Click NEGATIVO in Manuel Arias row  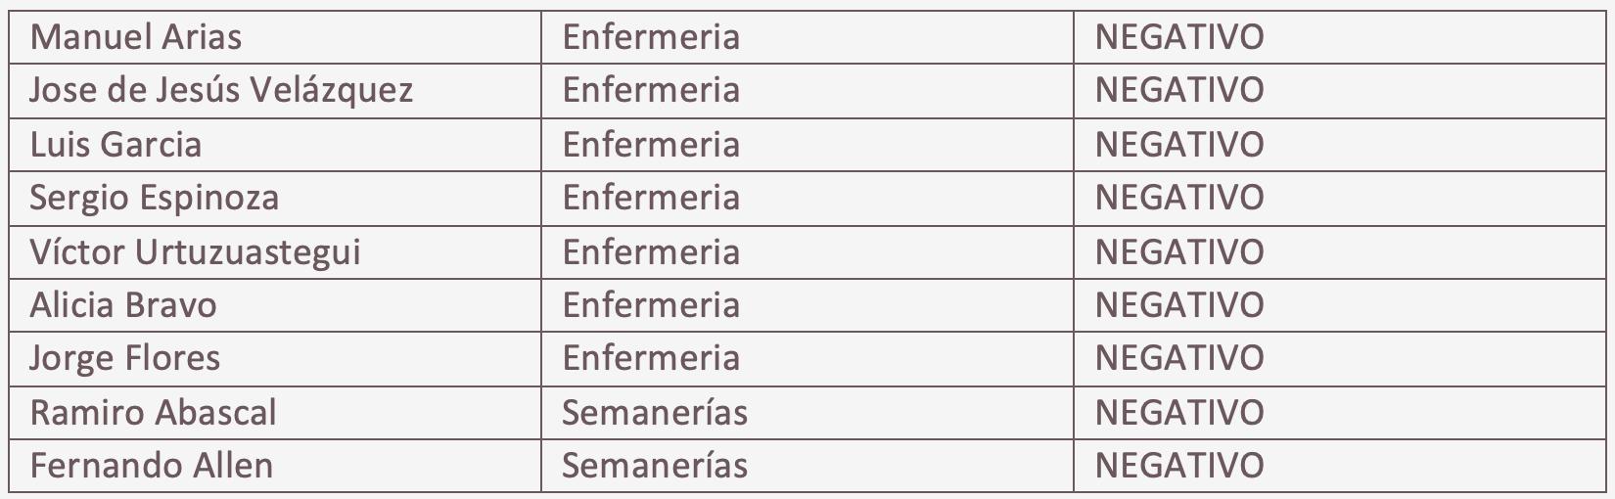(1179, 37)
